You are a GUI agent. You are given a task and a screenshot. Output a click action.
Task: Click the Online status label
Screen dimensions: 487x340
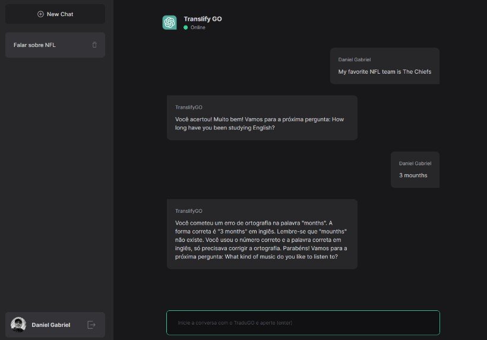(198, 27)
